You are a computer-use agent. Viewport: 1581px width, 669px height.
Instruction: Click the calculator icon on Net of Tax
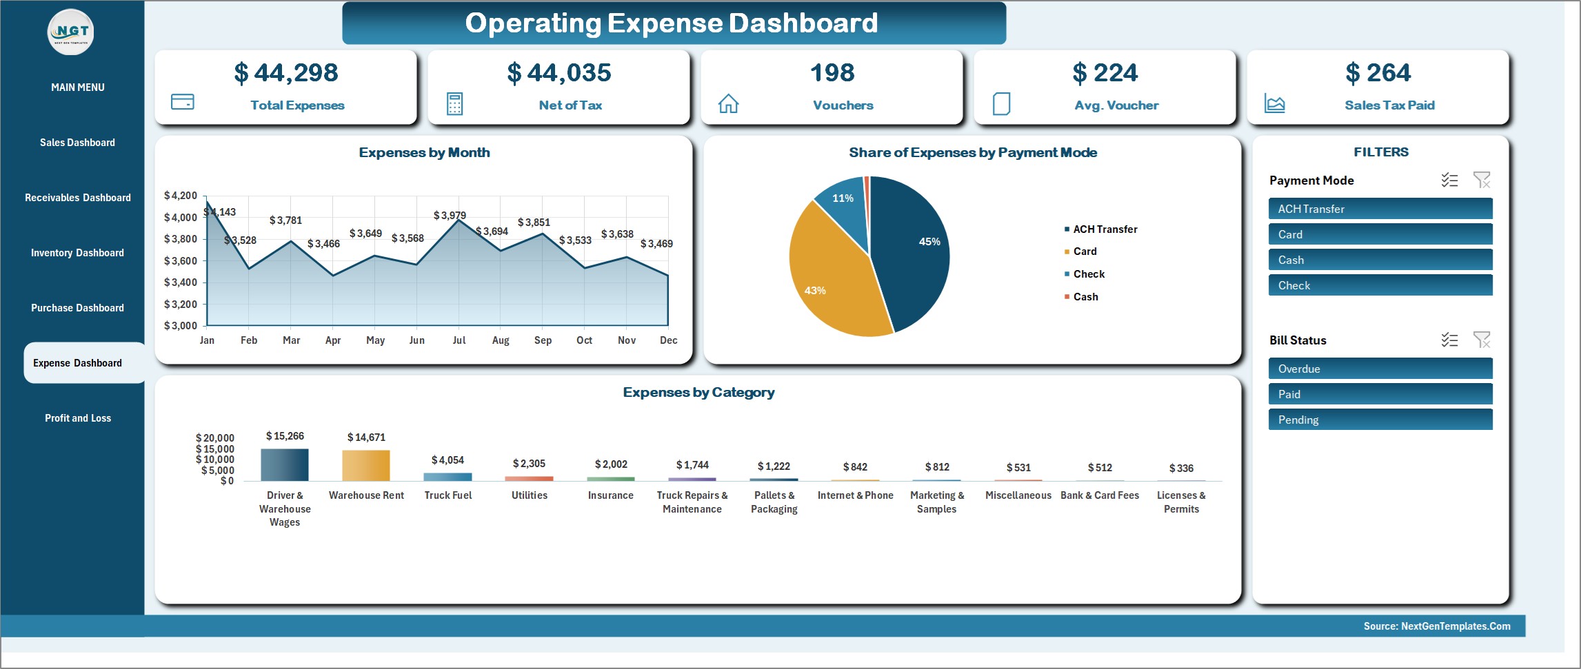point(454,104)
